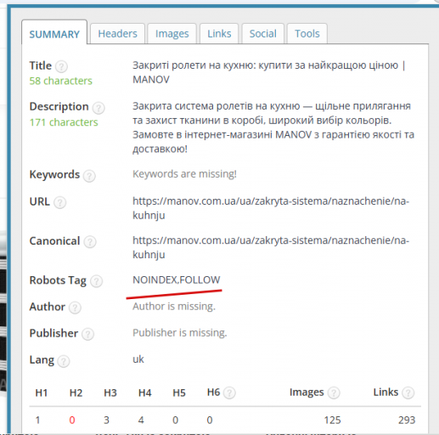Click the red H2 count value 0
The image size is (439, 435).
pyautogui.click(x=72, y=420)
